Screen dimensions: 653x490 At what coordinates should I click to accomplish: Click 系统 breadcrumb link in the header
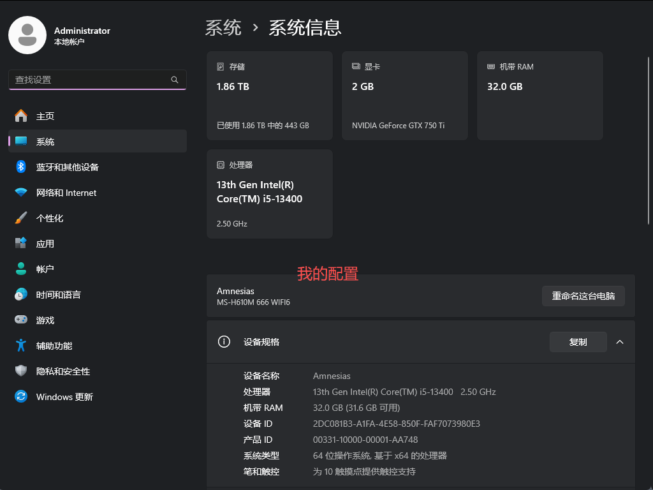(223, 27)
